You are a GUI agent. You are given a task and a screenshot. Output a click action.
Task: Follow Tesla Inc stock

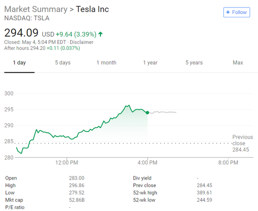pos(236,12)
